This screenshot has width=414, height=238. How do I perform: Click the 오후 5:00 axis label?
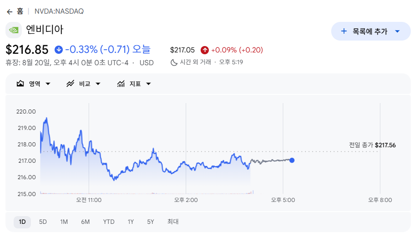[283, 200]
